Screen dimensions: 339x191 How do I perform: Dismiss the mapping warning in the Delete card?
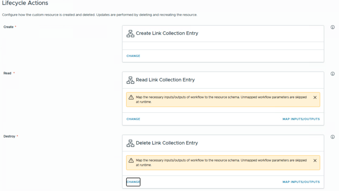[x=315, y=161]
